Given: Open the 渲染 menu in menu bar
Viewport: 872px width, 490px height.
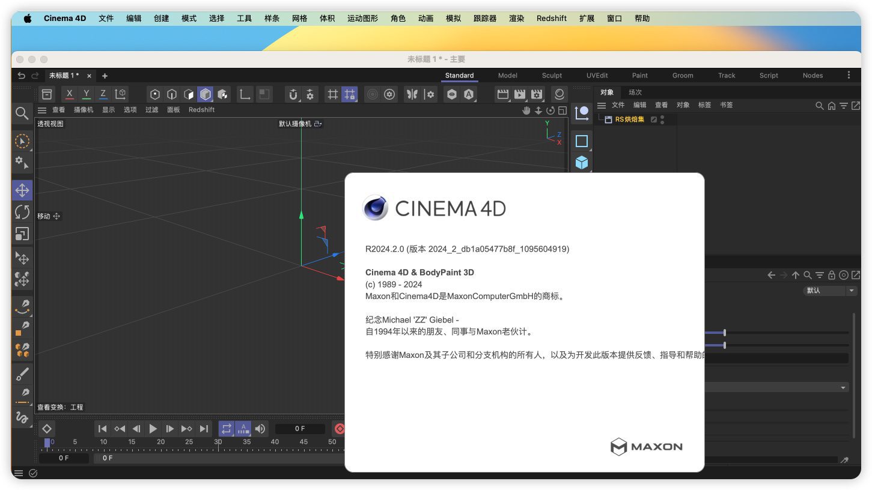Looking at the screenshot, I should (516, 19).
